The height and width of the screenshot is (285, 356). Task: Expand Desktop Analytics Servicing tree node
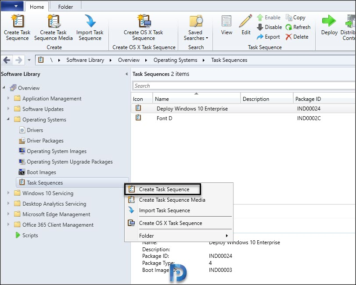[x=8, y=203]
